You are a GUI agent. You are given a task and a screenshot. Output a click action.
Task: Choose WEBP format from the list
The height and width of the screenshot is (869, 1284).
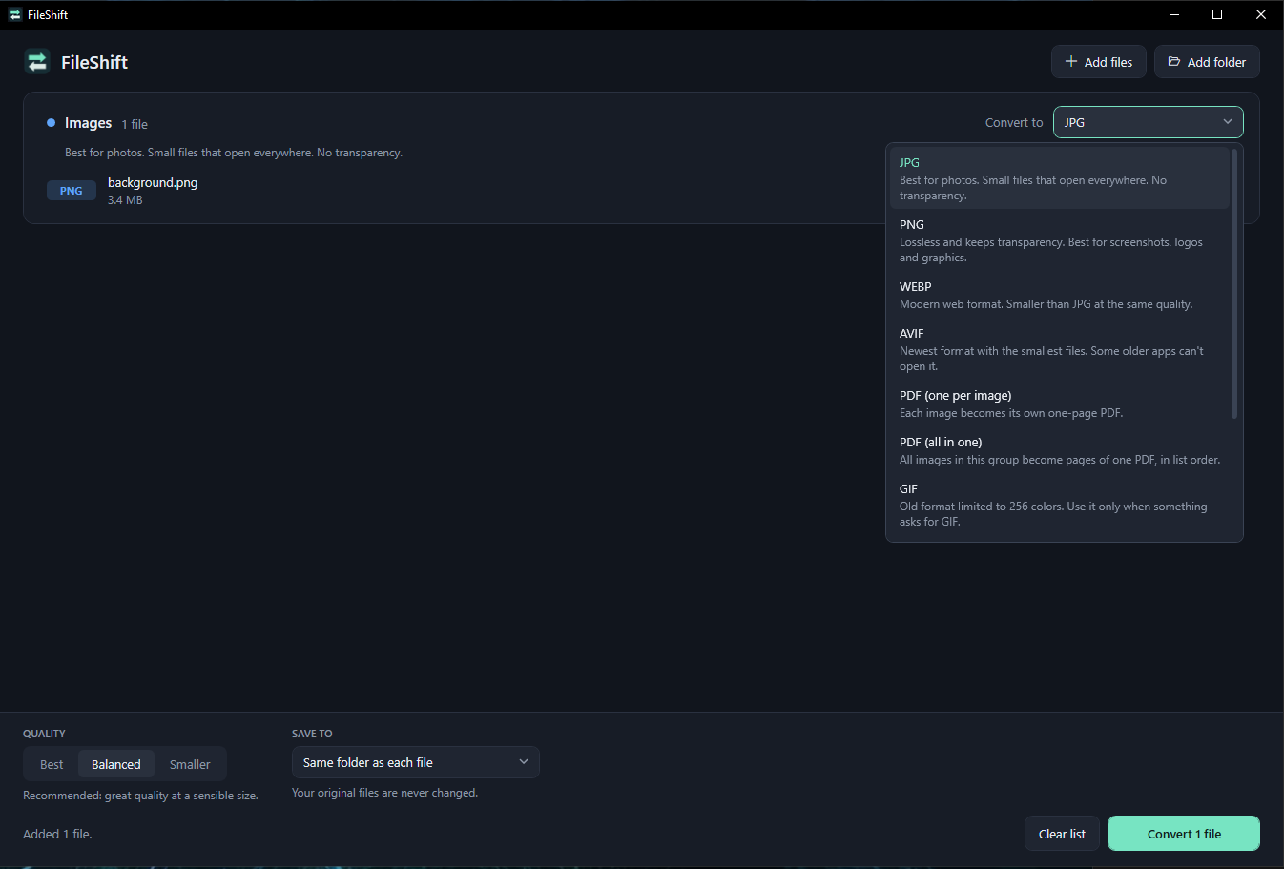point(1060,295)
